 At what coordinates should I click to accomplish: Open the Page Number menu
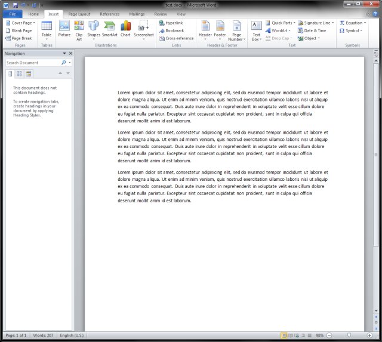[236, 30]
